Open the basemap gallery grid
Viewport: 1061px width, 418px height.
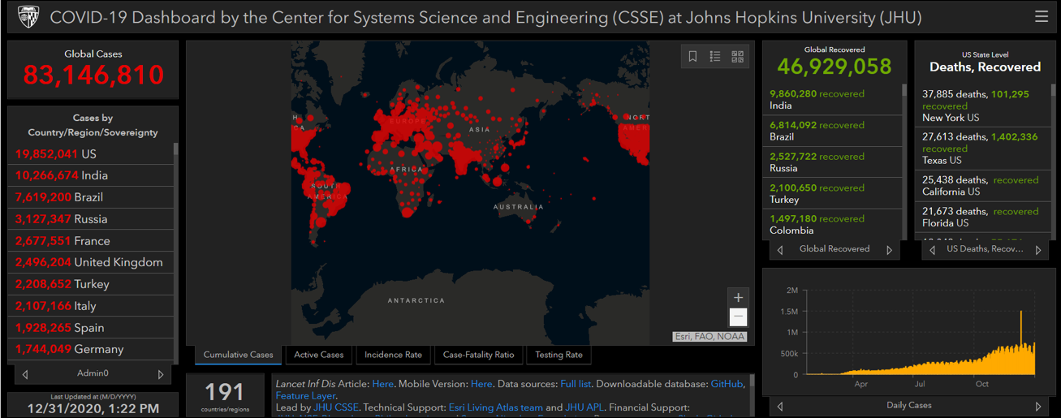click(x=737, y=56)
